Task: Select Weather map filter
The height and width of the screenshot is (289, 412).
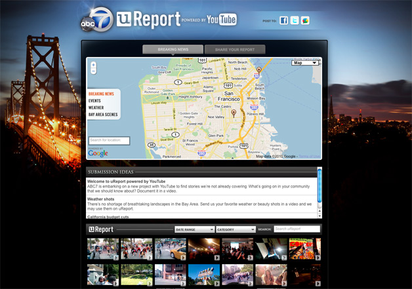Action: (96, 107)
